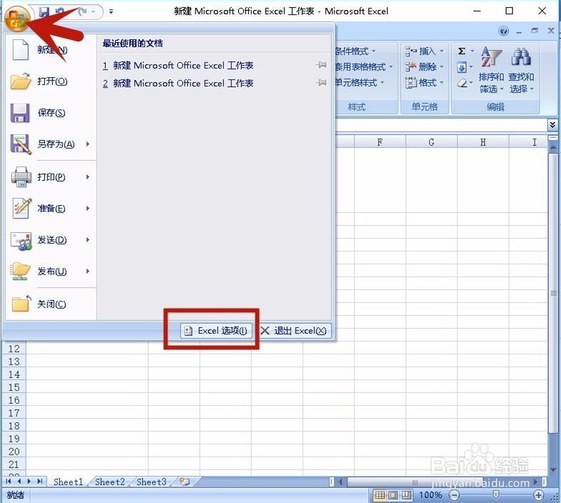
Task: Click the Redo arrow in quick access toolbar
Action: pos(82,12)
